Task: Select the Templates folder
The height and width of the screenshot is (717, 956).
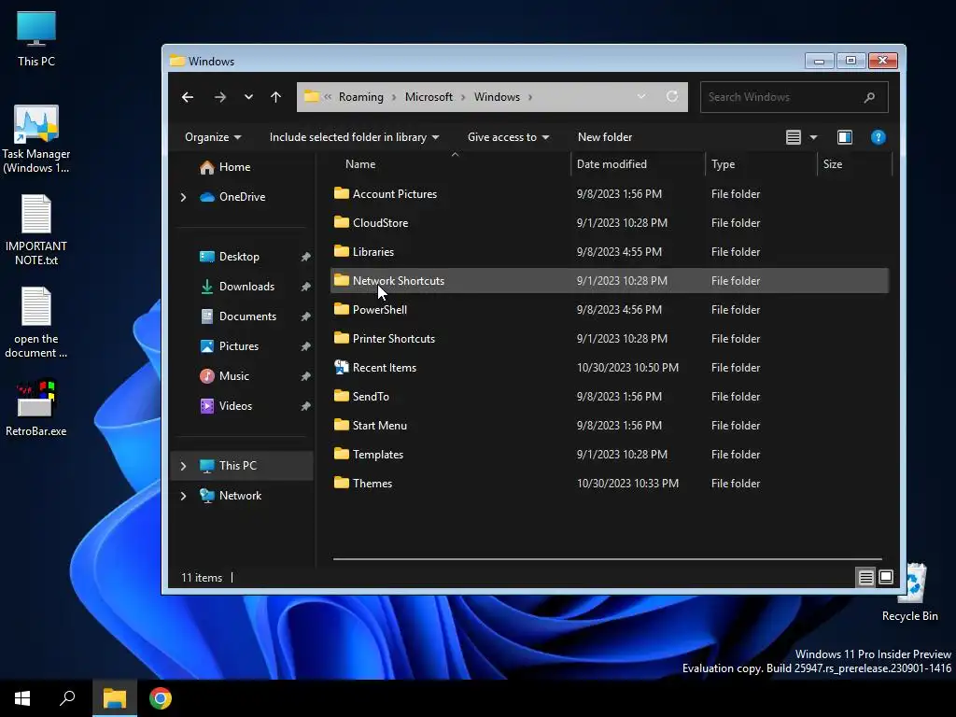Action: coord(609,455)
